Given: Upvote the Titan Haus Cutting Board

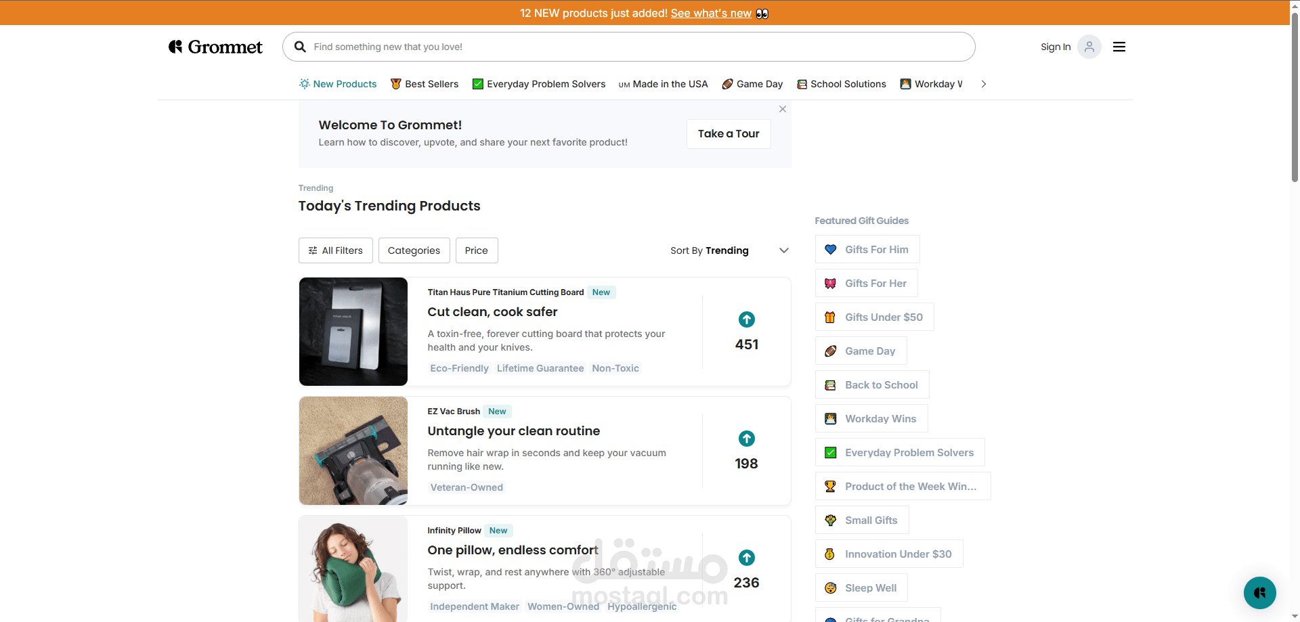Looking at the screenshot, I should (x=747, y=319).
